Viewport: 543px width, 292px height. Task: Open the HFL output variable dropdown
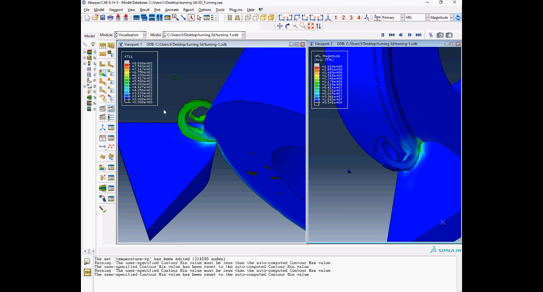click(427, 17)
